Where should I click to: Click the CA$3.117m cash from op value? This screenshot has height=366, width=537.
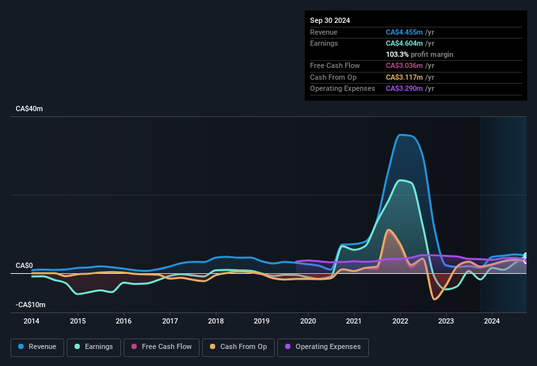click(x=404, y=77)
